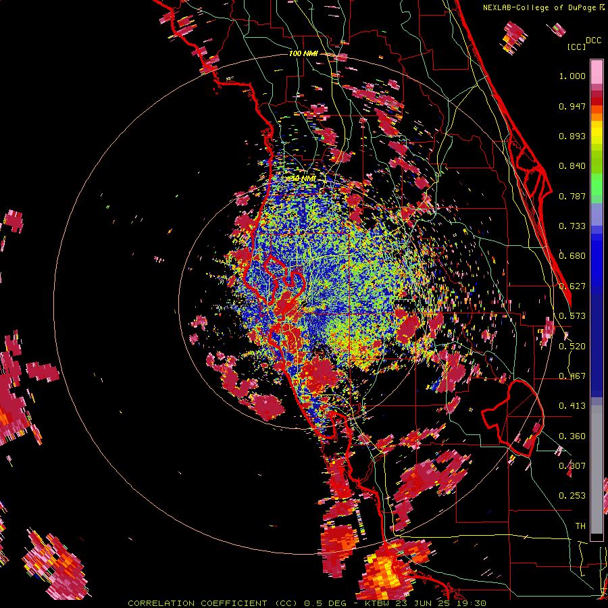Click the 0.467 scale value
This screenshot has width=608, height=608.
click(x=572, y=376)
